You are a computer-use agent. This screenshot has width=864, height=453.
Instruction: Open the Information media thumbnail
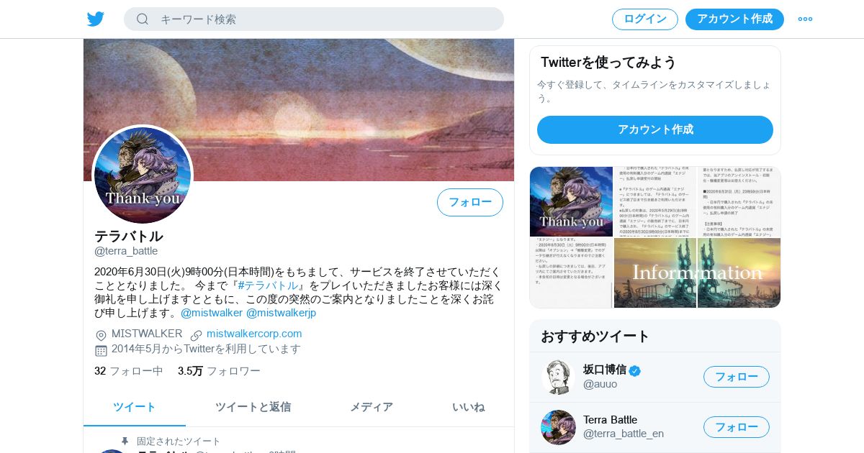697,273
